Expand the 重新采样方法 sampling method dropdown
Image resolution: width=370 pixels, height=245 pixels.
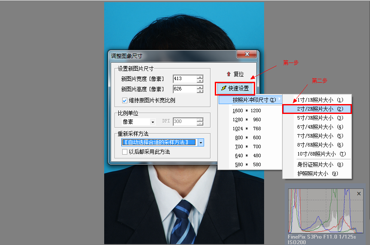click(201, 142)
